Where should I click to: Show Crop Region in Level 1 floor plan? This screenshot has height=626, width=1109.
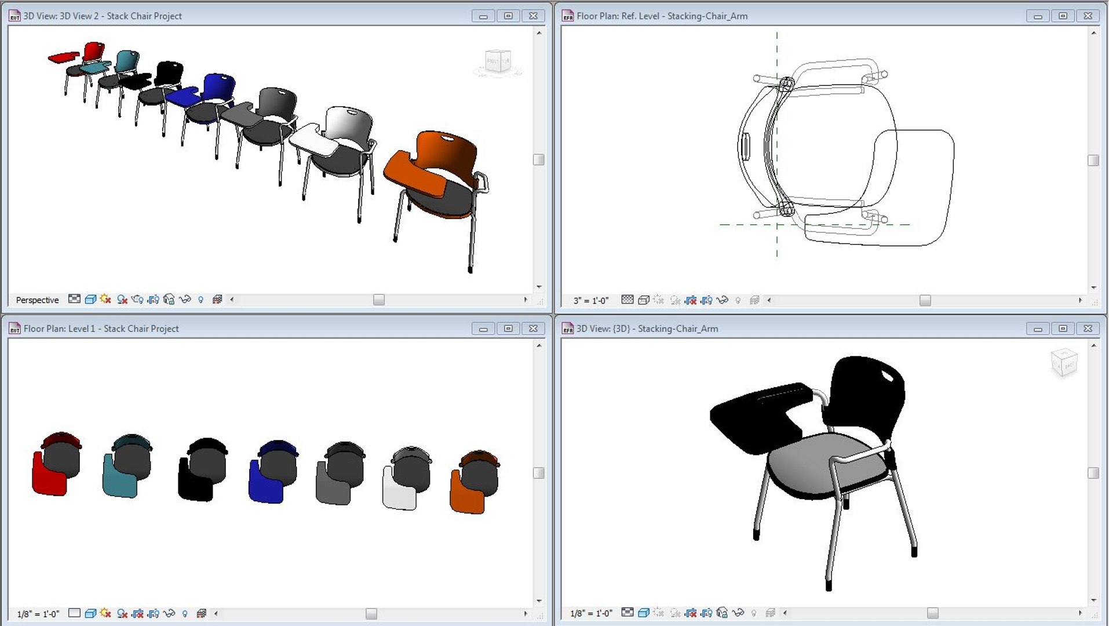[153, 613]
